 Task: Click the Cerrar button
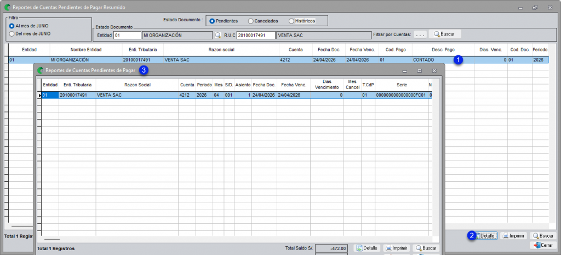click(x=543, y=245)
